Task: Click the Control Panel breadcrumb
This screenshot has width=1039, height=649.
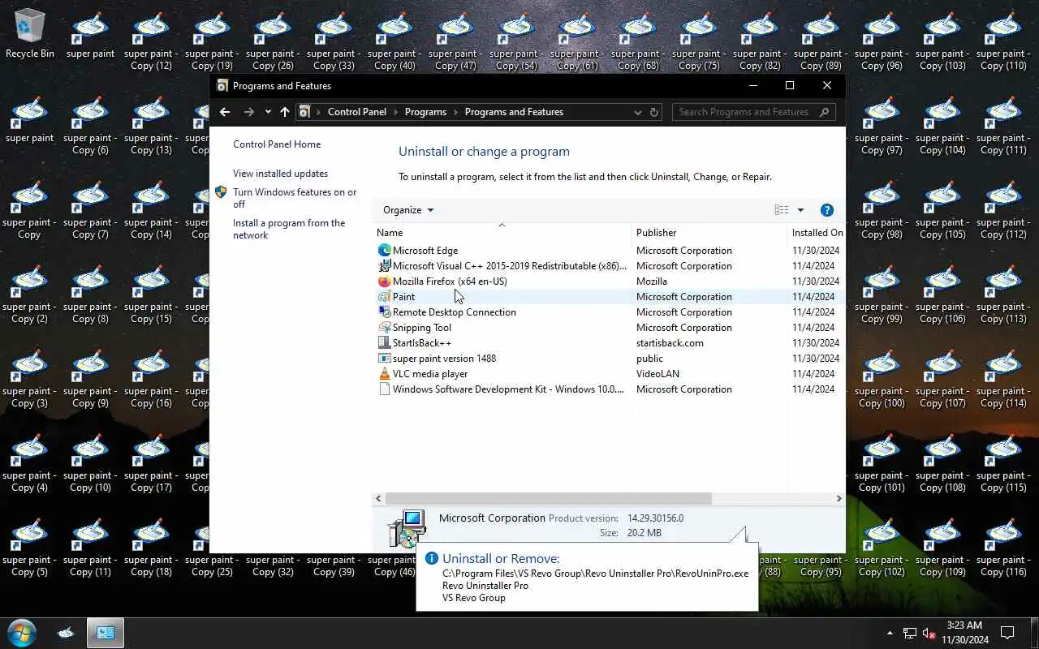Action: pos(357,112)
